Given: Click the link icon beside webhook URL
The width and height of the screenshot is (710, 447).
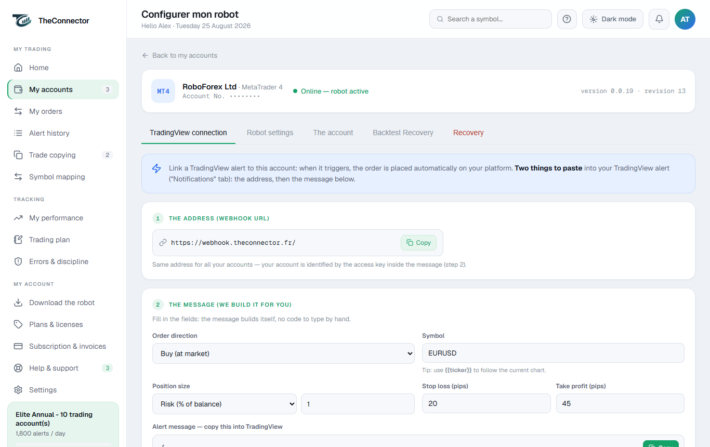Looking at the screenshot, I should click(163, 243).
